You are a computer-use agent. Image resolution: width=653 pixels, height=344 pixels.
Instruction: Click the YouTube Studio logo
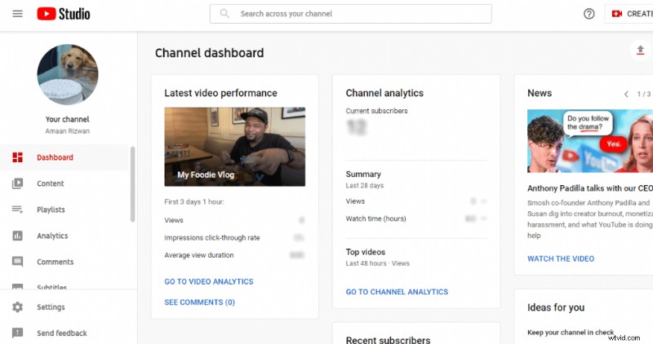(x=64, y=14)
